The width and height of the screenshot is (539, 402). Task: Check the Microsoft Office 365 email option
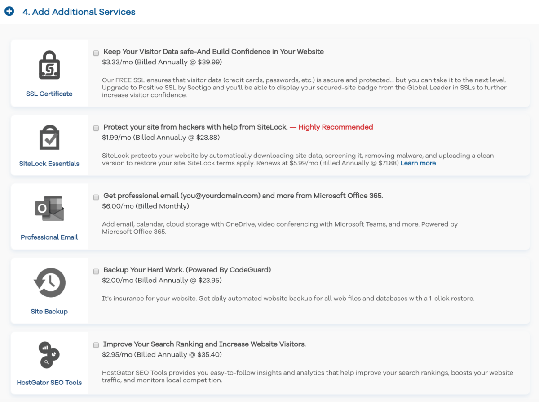(96, 197)
